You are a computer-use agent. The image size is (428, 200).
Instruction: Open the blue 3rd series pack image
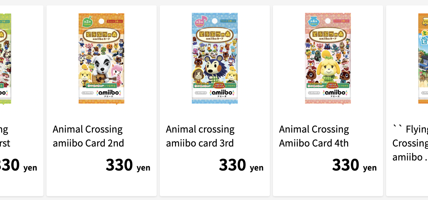[x=215, y=58]
